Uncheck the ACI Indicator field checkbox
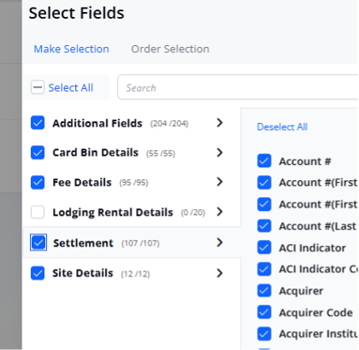359x350 pixels. pyautogui.click(x=264, y=248)
